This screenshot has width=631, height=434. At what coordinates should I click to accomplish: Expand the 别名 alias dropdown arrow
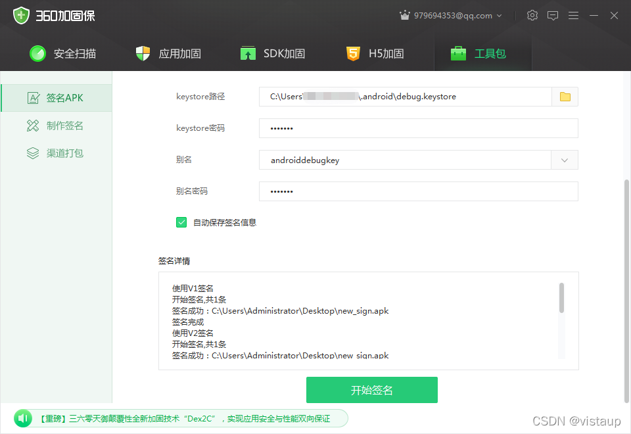[x=565, y=160]
